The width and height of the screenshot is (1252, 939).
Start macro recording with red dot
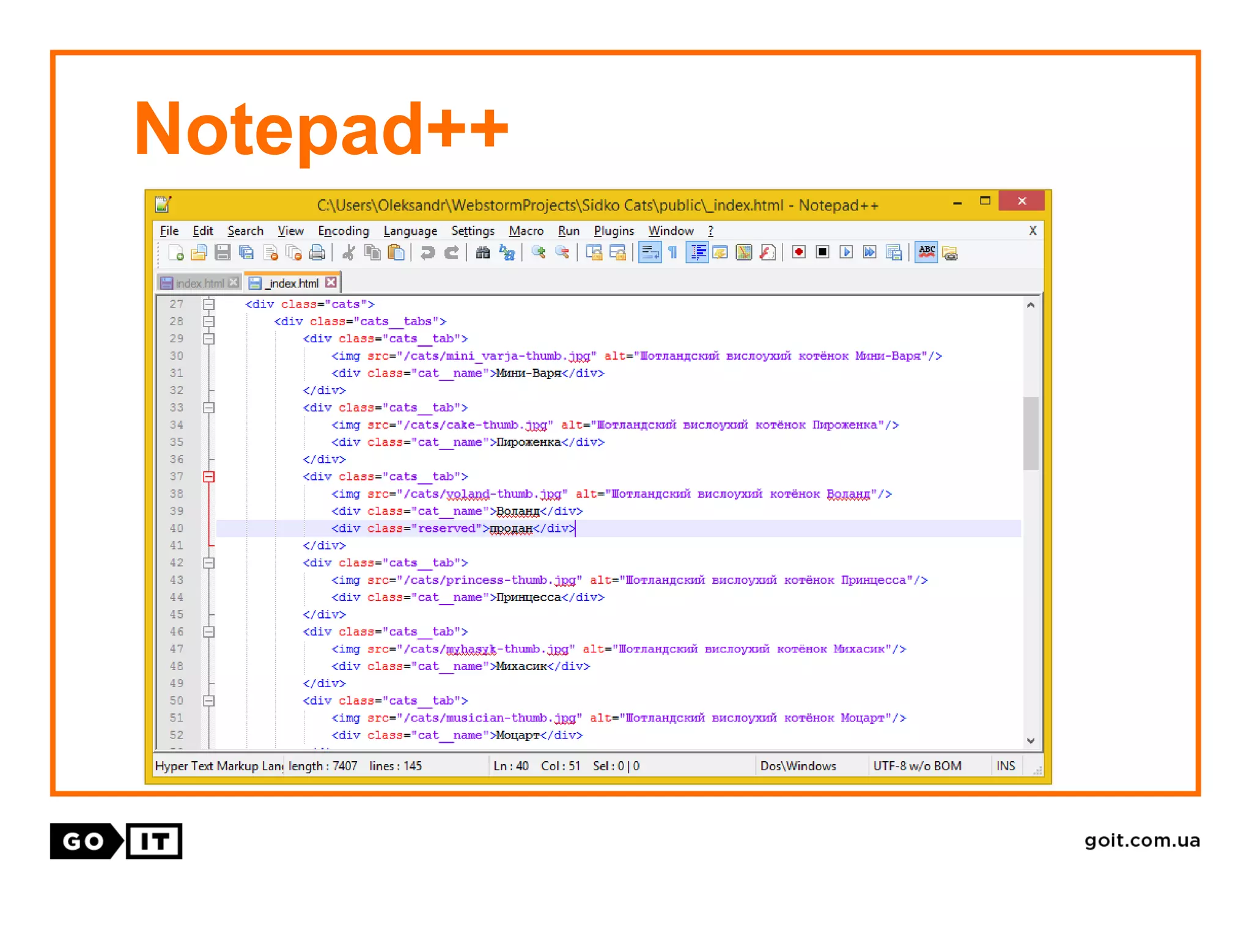799,252
